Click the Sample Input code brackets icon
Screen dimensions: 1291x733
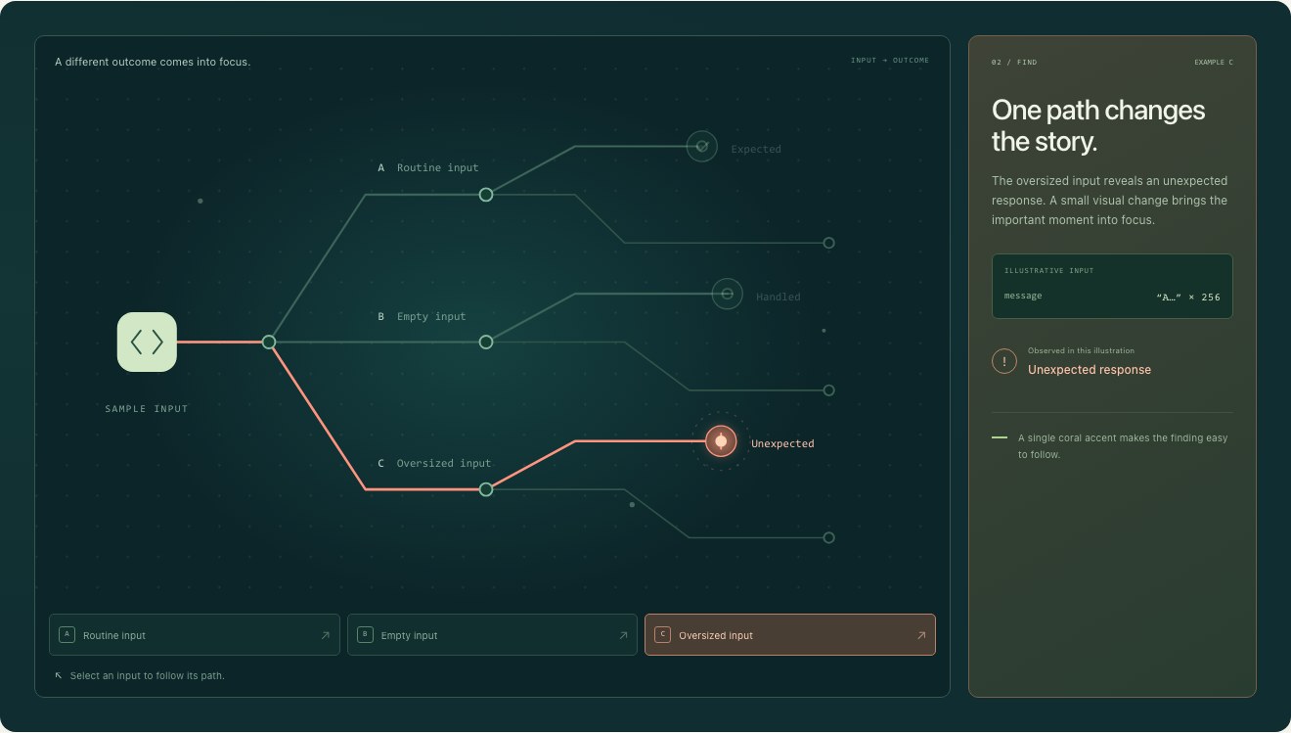(147, 342)
